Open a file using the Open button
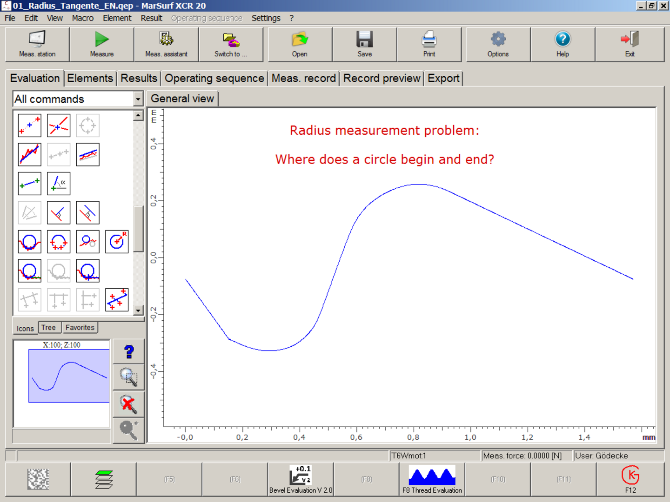The image size is (670, 502). (x=300, y=45)
